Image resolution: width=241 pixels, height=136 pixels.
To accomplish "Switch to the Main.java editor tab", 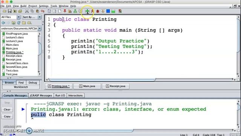I will click(87, 86).
